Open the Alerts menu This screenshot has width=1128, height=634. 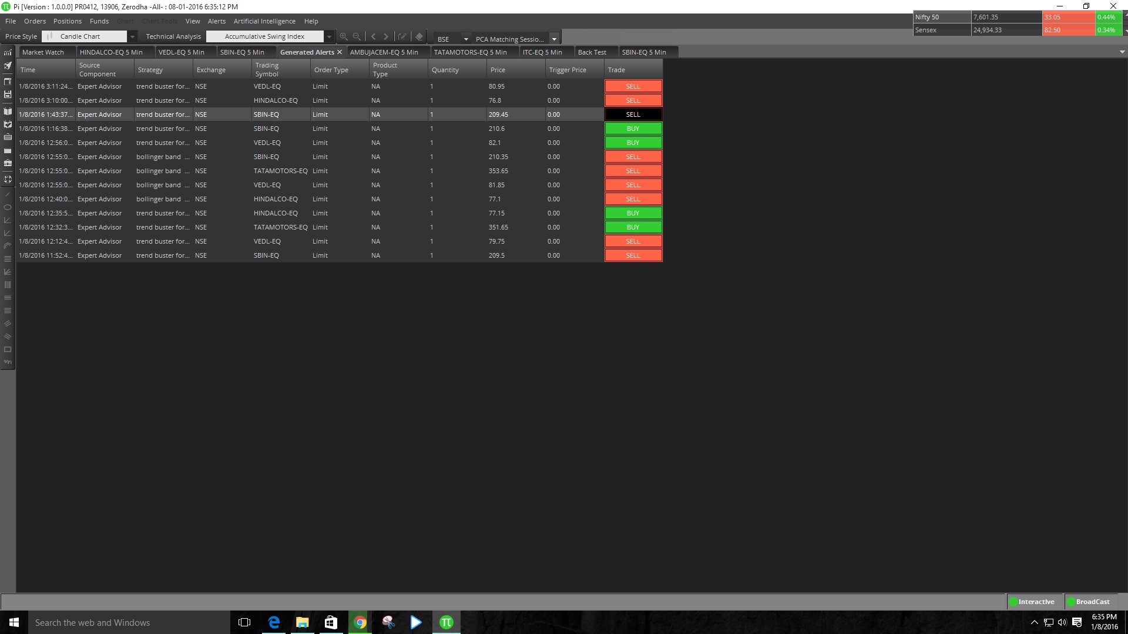217,21
